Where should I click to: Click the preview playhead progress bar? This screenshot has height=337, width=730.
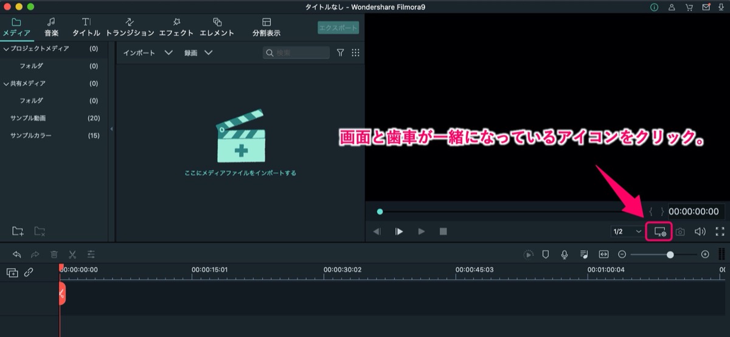[511, 212]
